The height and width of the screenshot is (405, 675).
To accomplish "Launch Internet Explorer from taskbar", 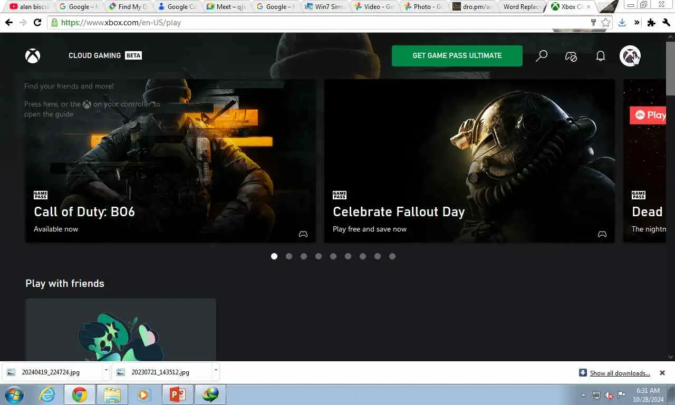I will pyautogui.click(x=47, y=394).
